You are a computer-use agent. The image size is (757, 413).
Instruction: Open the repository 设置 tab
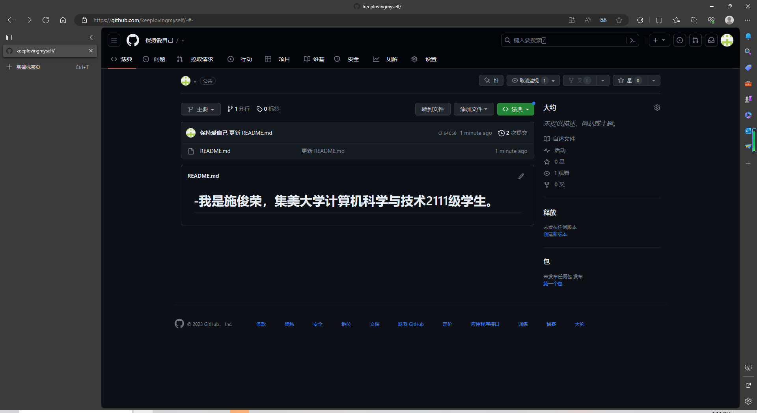(431, 59)
